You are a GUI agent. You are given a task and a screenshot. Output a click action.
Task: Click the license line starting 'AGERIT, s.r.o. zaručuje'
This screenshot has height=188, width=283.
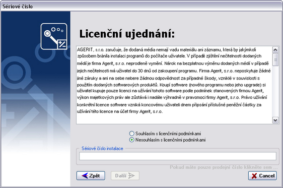point(166,50)
